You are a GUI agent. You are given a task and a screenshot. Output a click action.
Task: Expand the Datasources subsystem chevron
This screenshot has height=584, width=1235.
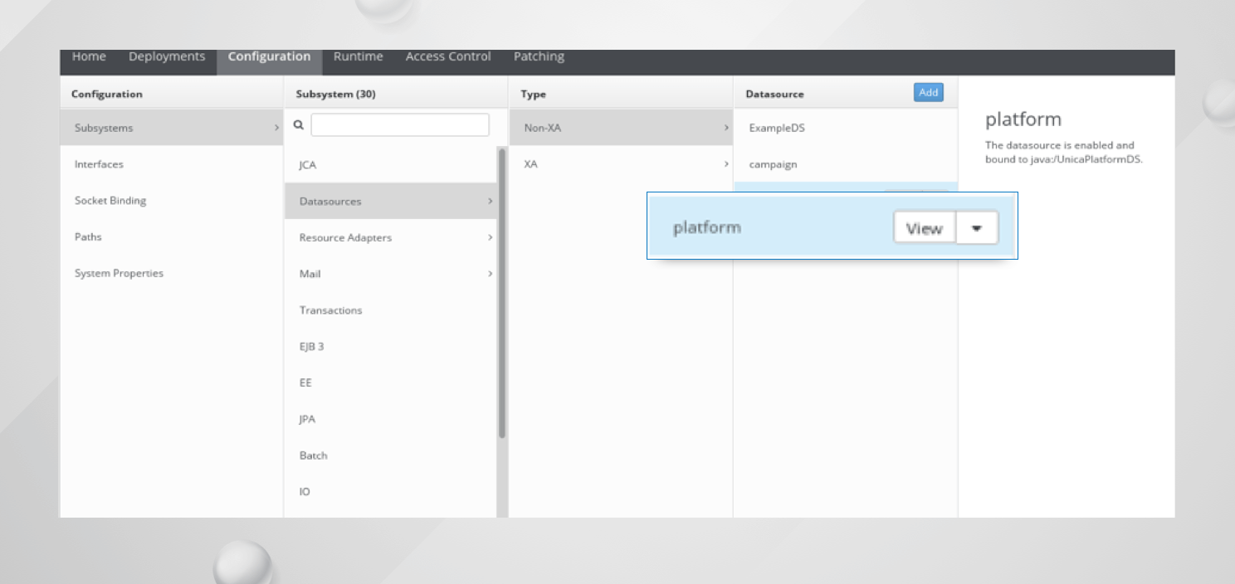490,201
